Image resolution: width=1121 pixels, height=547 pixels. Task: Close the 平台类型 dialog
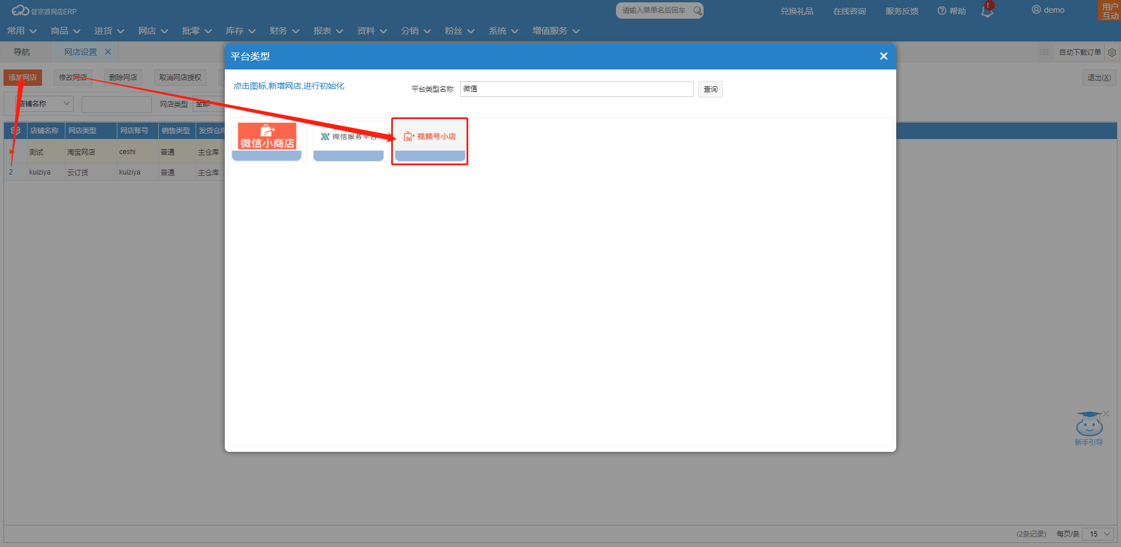click(x=883, y=56)
